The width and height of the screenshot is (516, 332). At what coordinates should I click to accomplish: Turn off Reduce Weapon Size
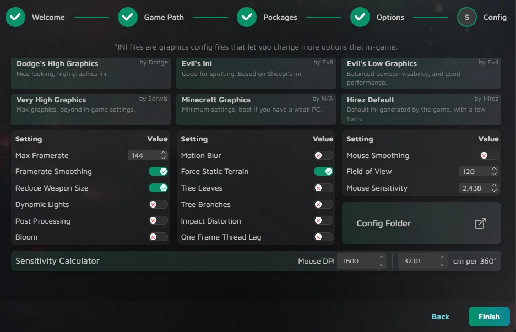pyautogui.click(x=158, y=188)
